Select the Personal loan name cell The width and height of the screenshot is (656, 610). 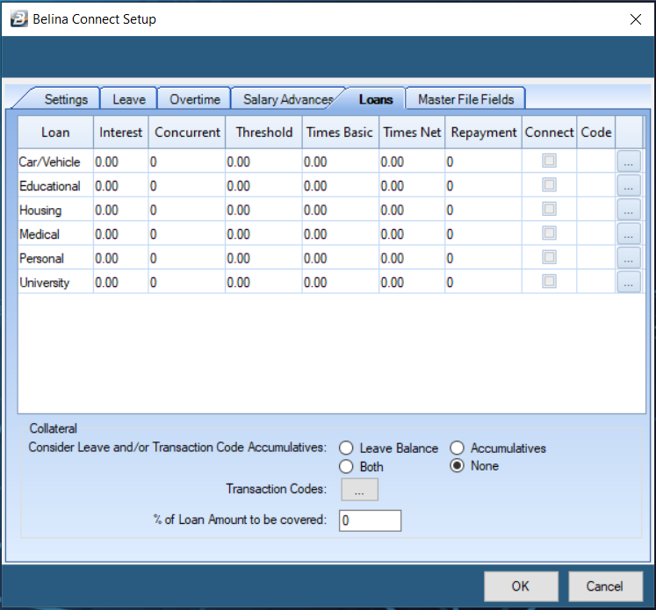pyautogui.click(x=55, y=258)
